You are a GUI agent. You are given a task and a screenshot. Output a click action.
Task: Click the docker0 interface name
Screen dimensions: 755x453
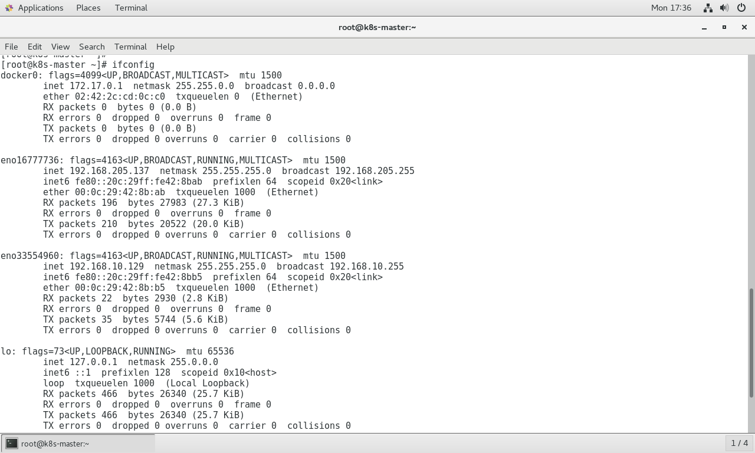pos(19,75)
